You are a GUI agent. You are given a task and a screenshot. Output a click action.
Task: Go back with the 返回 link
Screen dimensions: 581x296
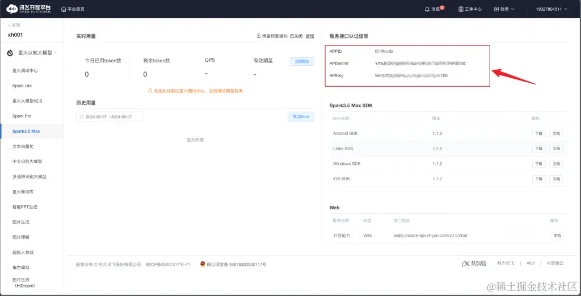point(14,25)
